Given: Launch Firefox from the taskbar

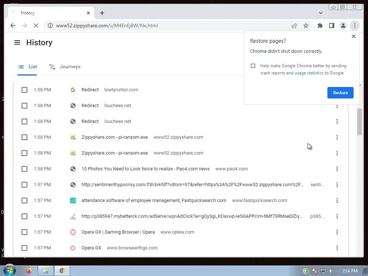Looking at the screenshot, I should coord(29,271).
